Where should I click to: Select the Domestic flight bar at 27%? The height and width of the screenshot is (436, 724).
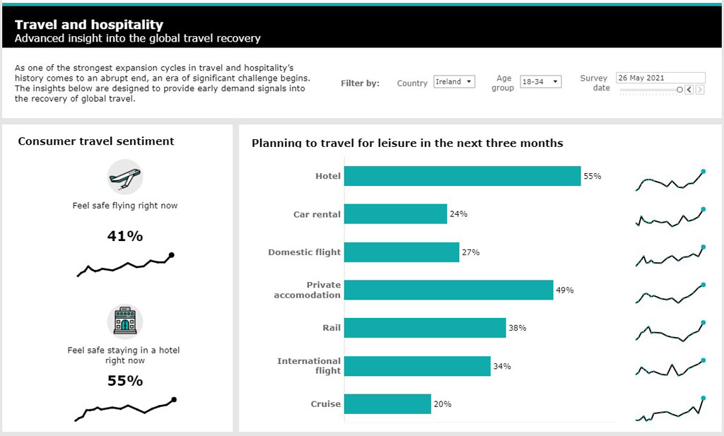[x=402, y=252]
